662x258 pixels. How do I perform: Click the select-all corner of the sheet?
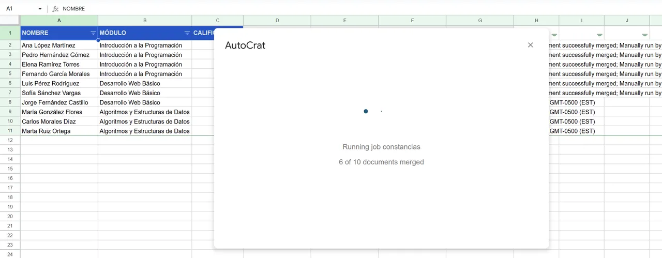click(10, 20)
